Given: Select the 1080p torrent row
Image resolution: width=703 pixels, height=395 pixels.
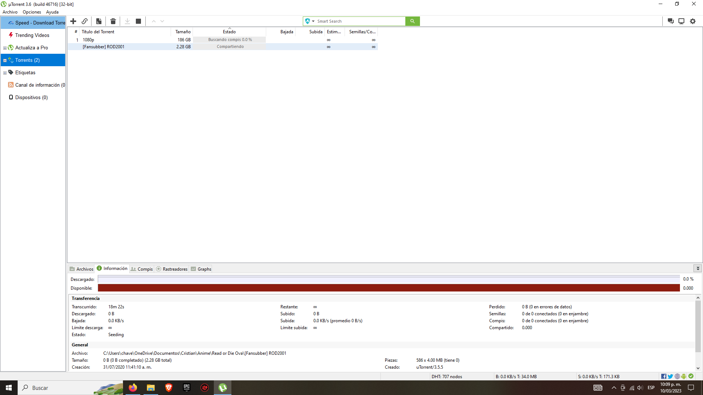Looking at the screenshot, I should [223, 40].
